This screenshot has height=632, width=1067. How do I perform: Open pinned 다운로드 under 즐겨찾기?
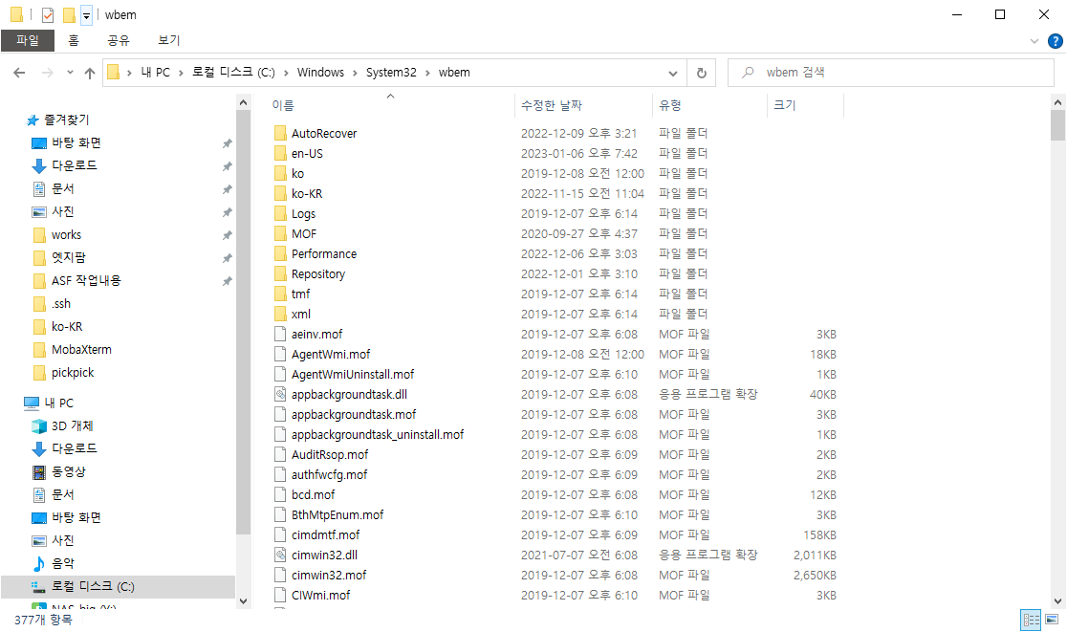click(75, 165)
